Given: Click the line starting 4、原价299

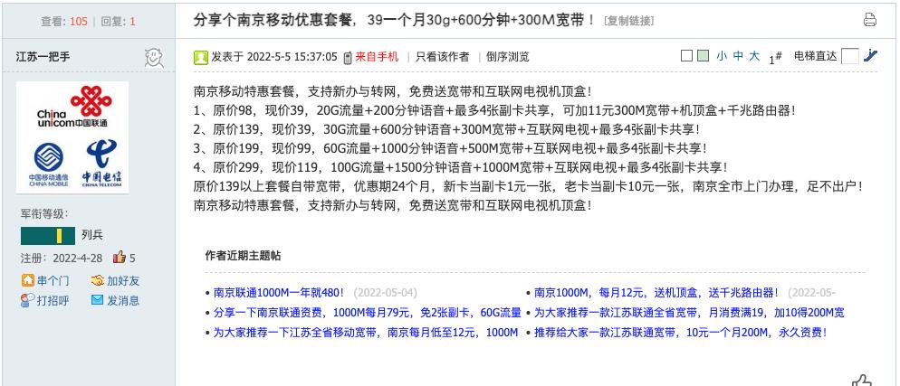Looking at the screenshot, I should (461, 167).
